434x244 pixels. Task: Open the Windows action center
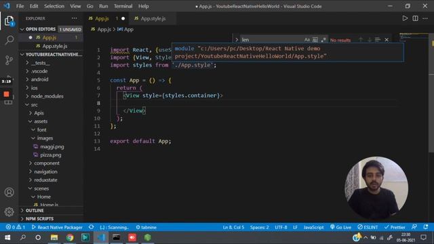423,237
